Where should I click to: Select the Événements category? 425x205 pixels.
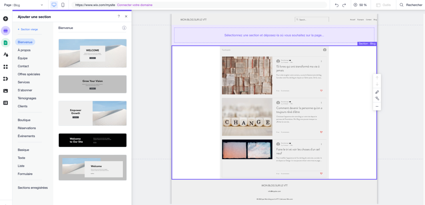pyautogui.click(x=27, y=136)
